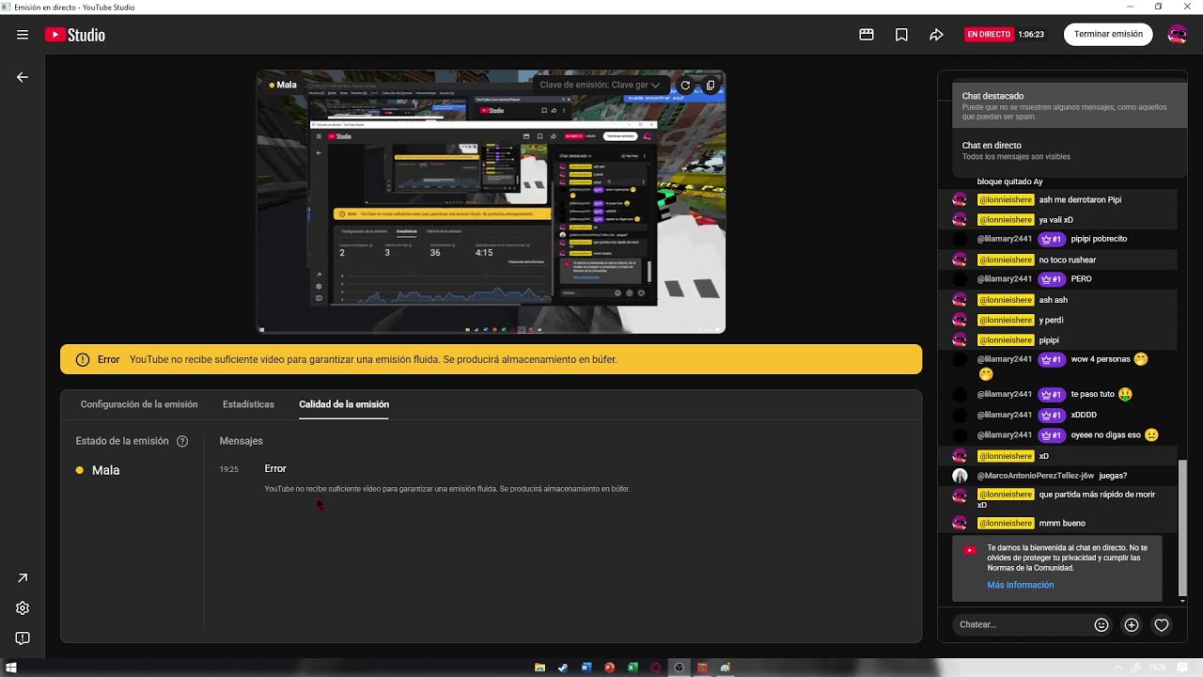Switch to the Estadísticas tab
This screenshot has width=1203, height=677.
coord(248,404)
